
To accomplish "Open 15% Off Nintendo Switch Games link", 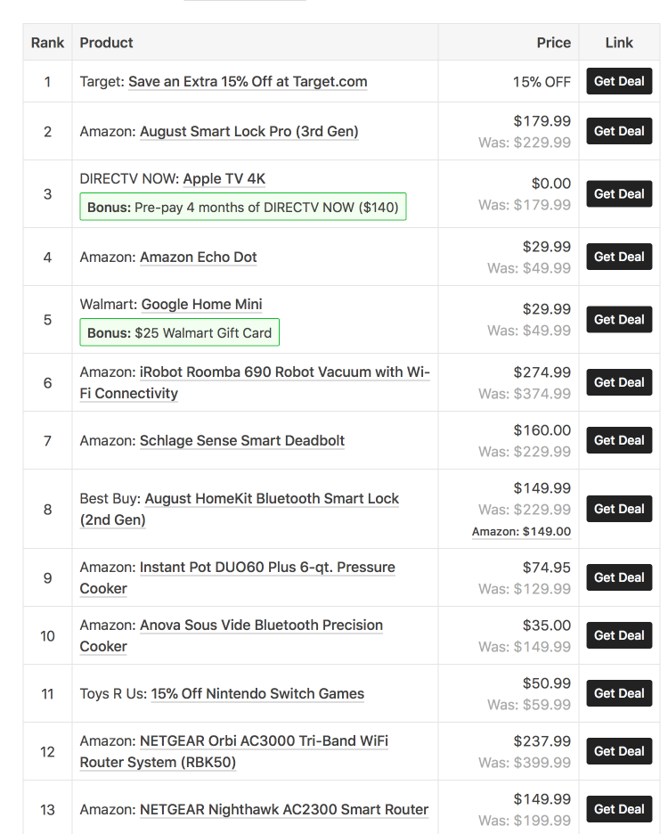I will 257,694.
